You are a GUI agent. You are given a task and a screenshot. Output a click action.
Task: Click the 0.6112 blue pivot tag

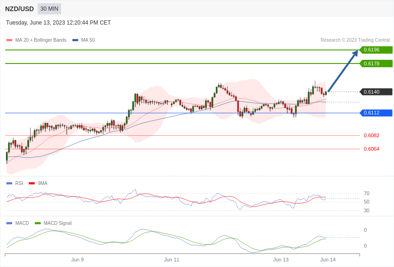pyautogui.click(x=376, y=113)
